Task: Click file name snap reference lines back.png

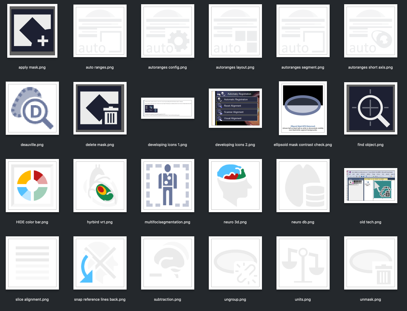Action: coord(100,300)
